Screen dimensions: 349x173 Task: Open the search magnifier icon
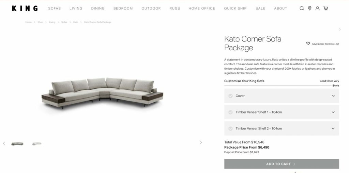coord(302,8)
